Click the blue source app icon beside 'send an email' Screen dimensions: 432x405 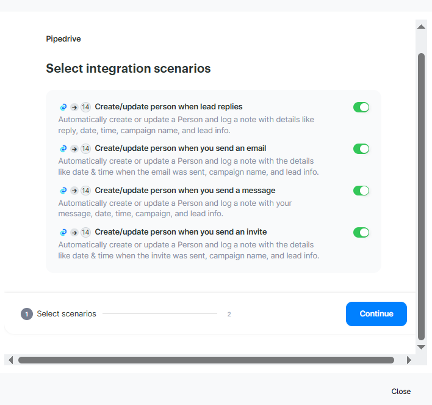(x=63, y=148)
